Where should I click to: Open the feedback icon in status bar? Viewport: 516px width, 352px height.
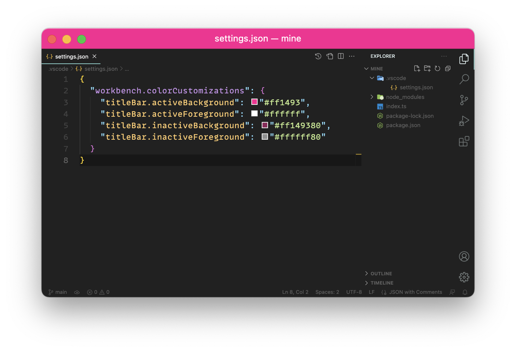click(452, 292)
